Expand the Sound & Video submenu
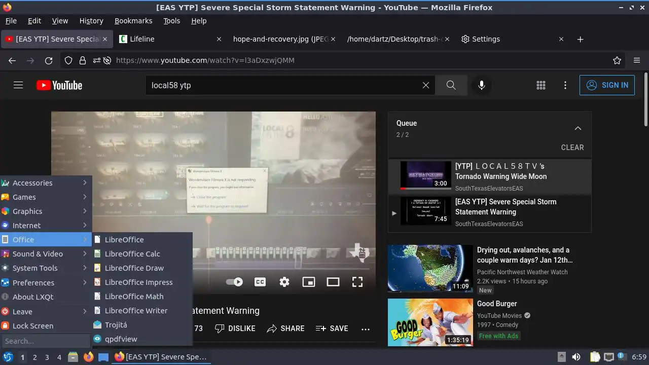Screen dimensions: 649x365 tap(46, 253)
